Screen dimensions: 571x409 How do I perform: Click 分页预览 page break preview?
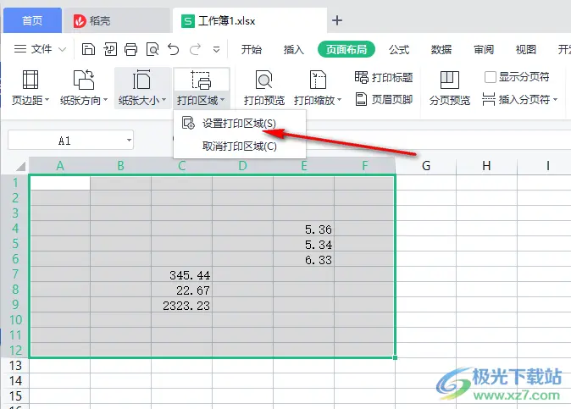[x=450, y=88]
